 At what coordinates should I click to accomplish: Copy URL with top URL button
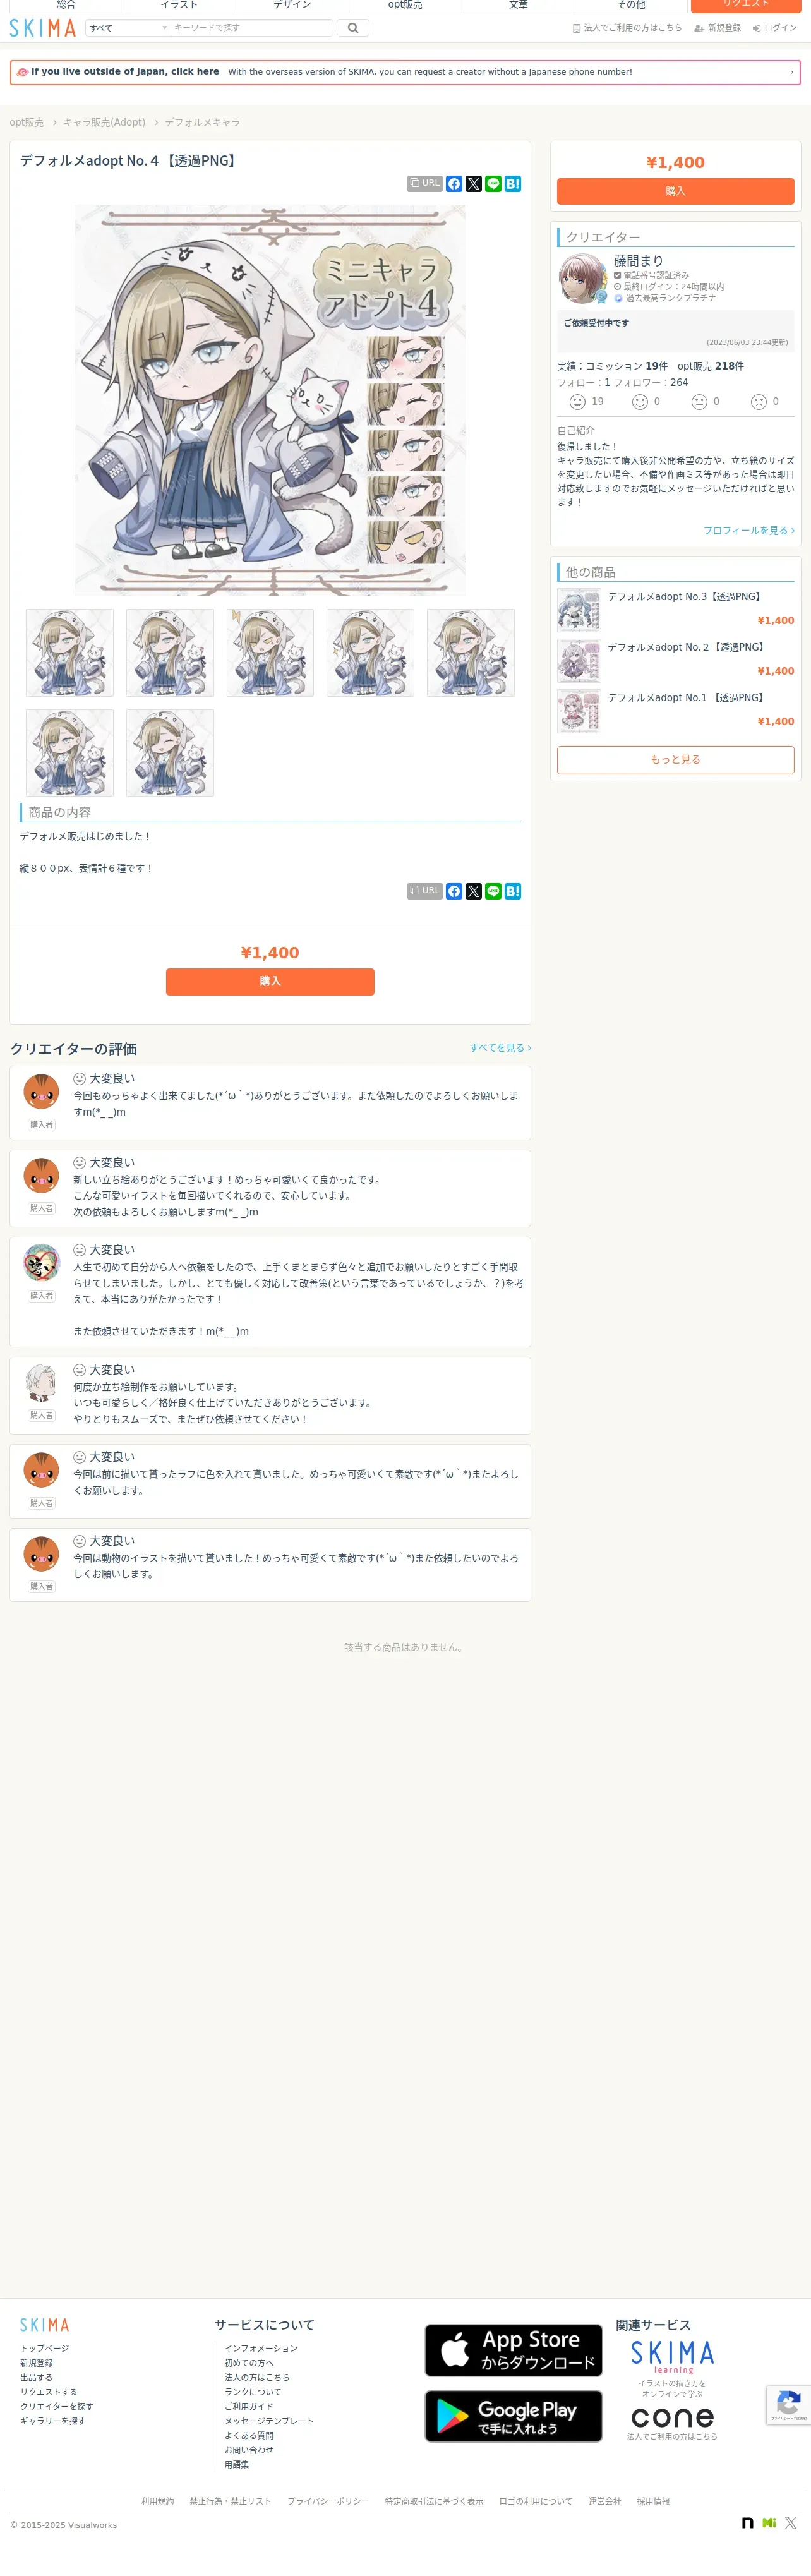tap(425, 184)
